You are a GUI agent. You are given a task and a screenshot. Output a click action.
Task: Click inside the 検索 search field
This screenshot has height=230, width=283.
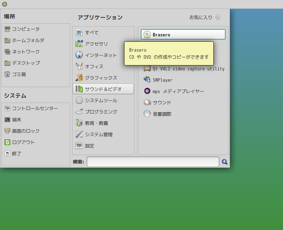click(x=153, y=162)
